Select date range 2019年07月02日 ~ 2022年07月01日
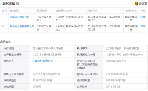 coord(104,28)
